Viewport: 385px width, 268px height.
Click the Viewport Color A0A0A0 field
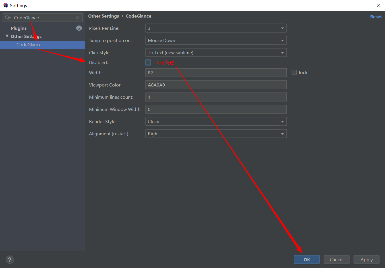pos(216,85)
